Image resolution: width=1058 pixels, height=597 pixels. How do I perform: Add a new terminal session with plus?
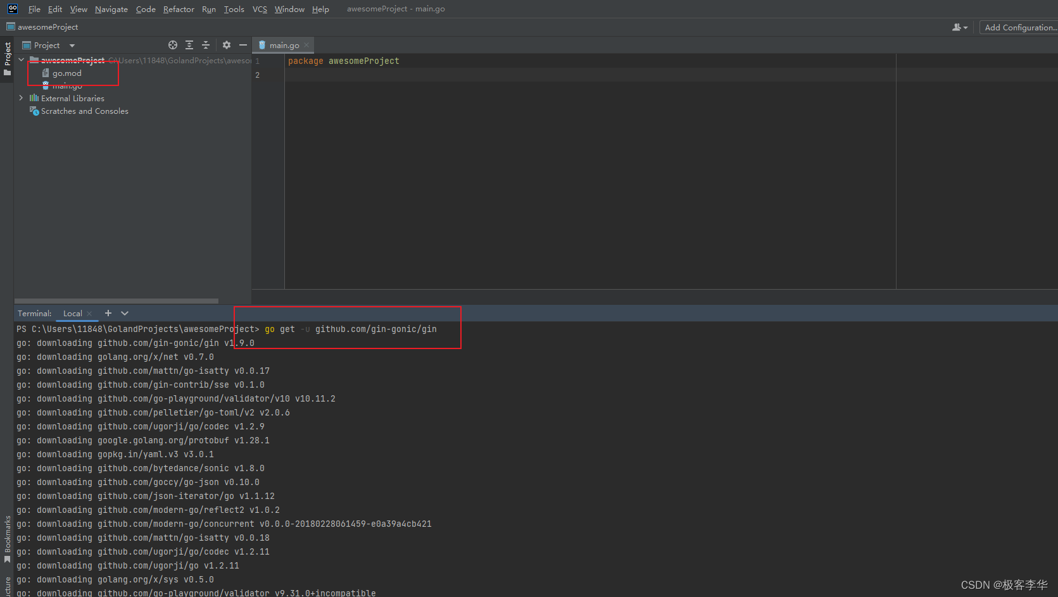108,313
